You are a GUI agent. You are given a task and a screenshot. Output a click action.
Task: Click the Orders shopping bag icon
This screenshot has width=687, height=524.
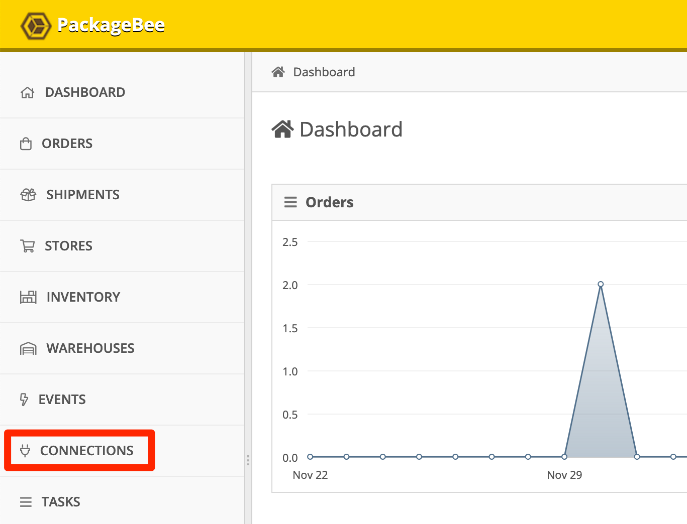(x=26, y=144)
